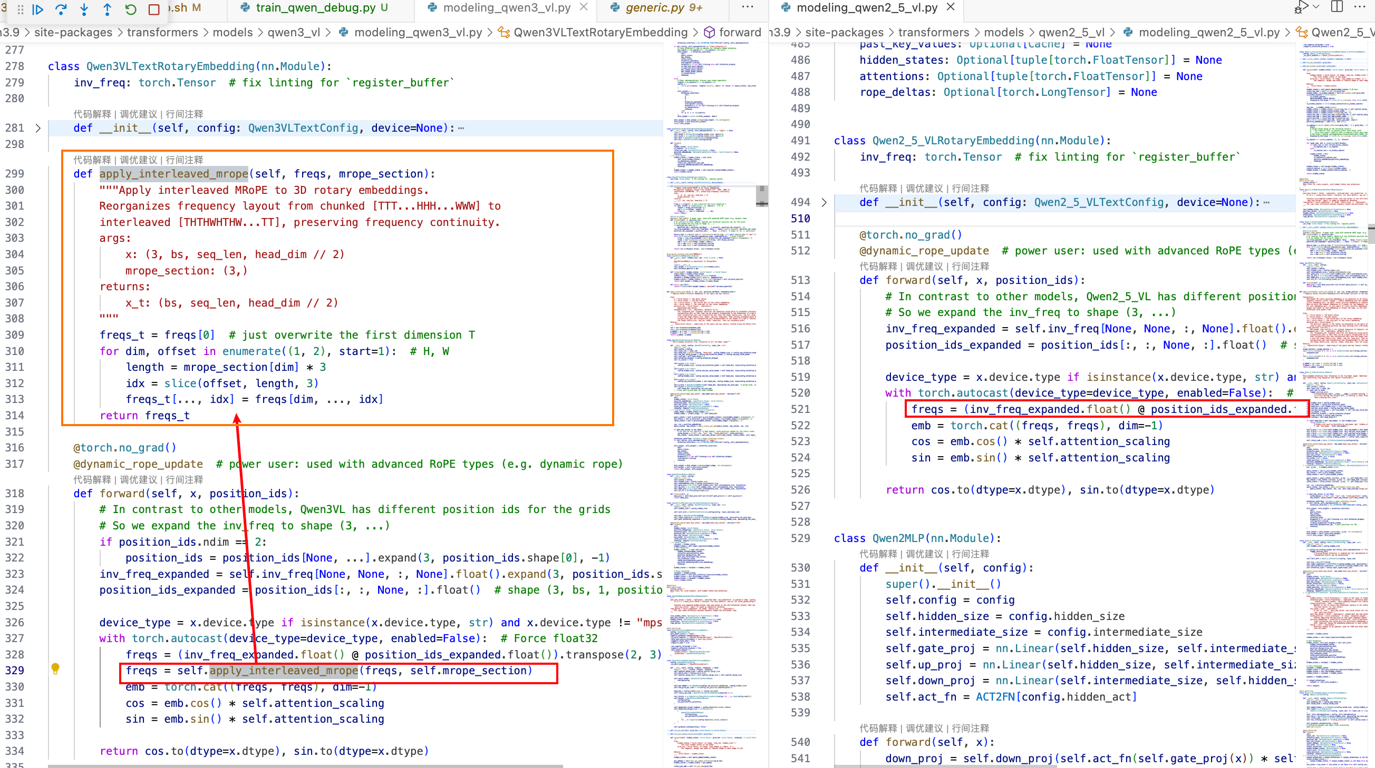The height and width of the screenshot is (768, 1375).
Task: Click the fold ellipsis after Qwen2_5_VLTextConfig __init__
Action: tap(1266, 203)
